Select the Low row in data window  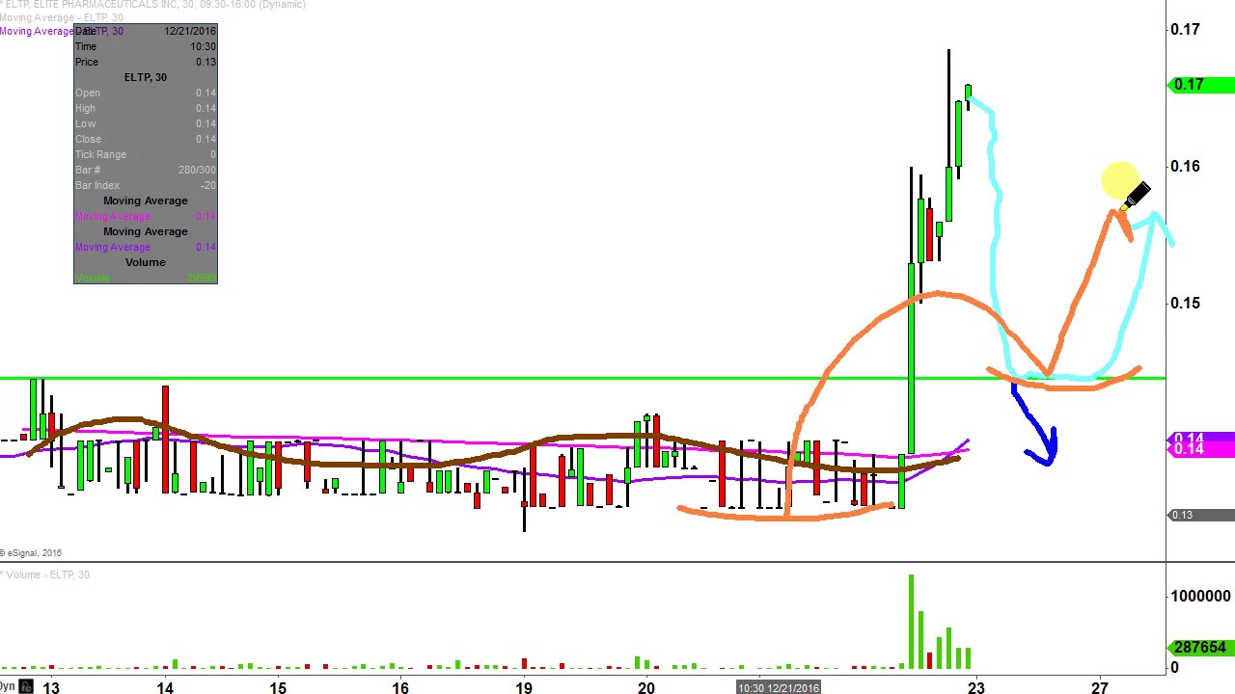[x=146, y=123]
